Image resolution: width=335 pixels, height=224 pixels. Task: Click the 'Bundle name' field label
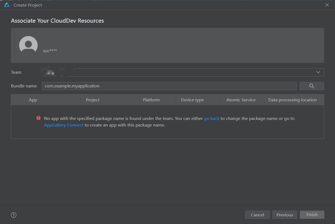(x=24, y=86)
